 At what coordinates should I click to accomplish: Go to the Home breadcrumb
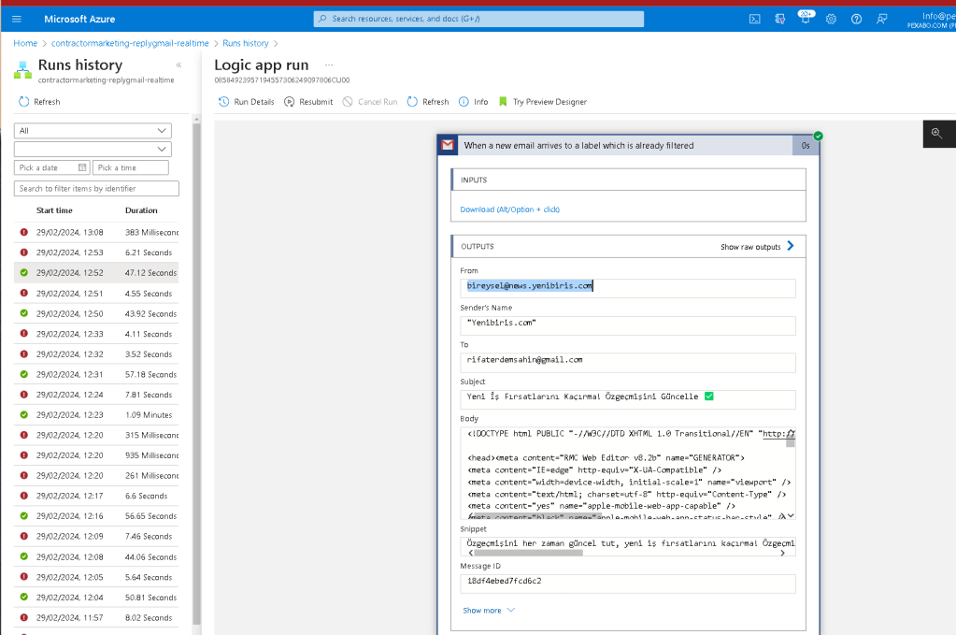[x=25, y=43]
